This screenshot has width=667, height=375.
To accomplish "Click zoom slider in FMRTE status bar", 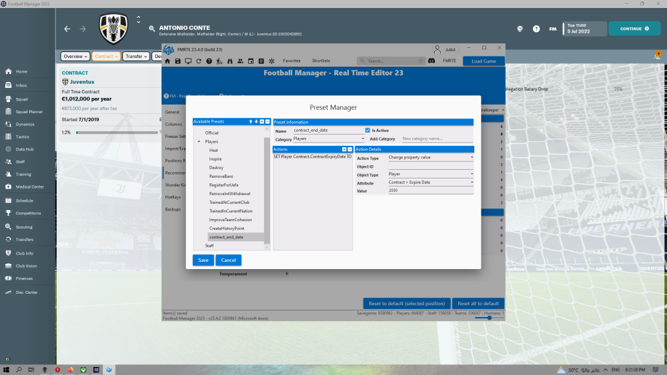I will (489, 318).
